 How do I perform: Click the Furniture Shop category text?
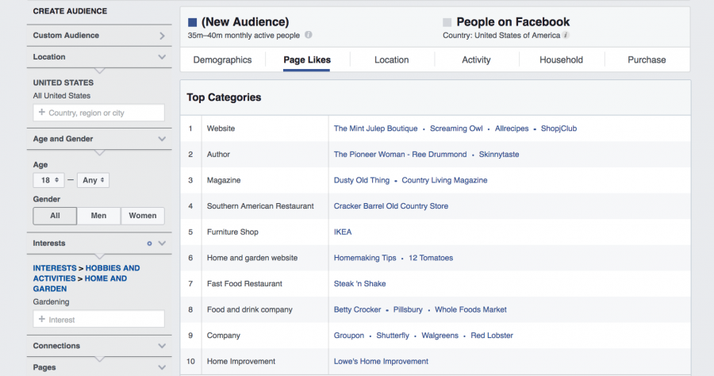pyautogui.click(x=232, y=232)
